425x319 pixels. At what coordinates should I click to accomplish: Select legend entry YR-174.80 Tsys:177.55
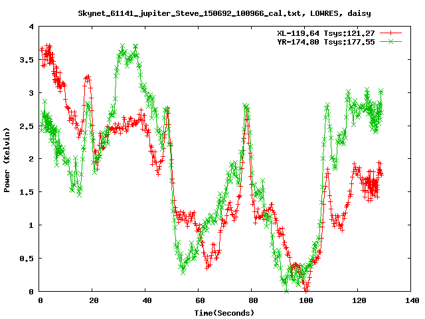tap(326, 42)
